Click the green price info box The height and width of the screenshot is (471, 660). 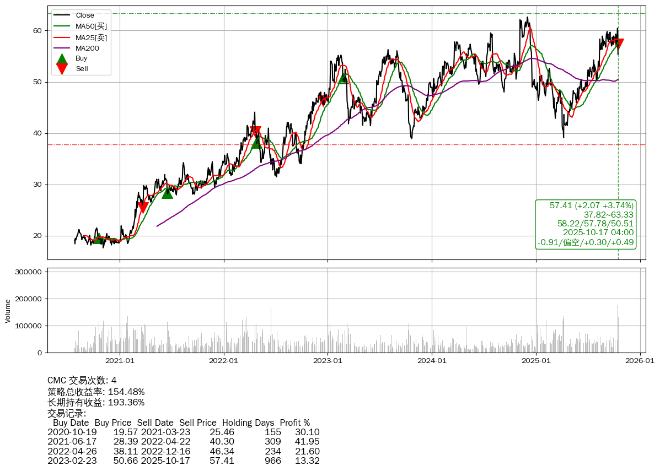586,224
